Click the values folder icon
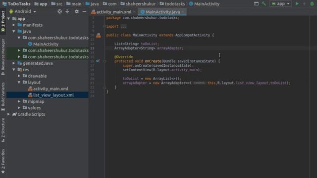This screenshot has width=317, height=178. [25, 108]
